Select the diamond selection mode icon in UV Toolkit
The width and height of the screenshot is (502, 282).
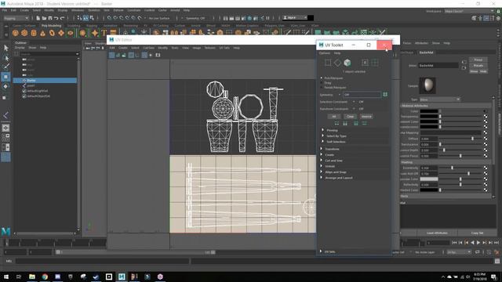337,63
